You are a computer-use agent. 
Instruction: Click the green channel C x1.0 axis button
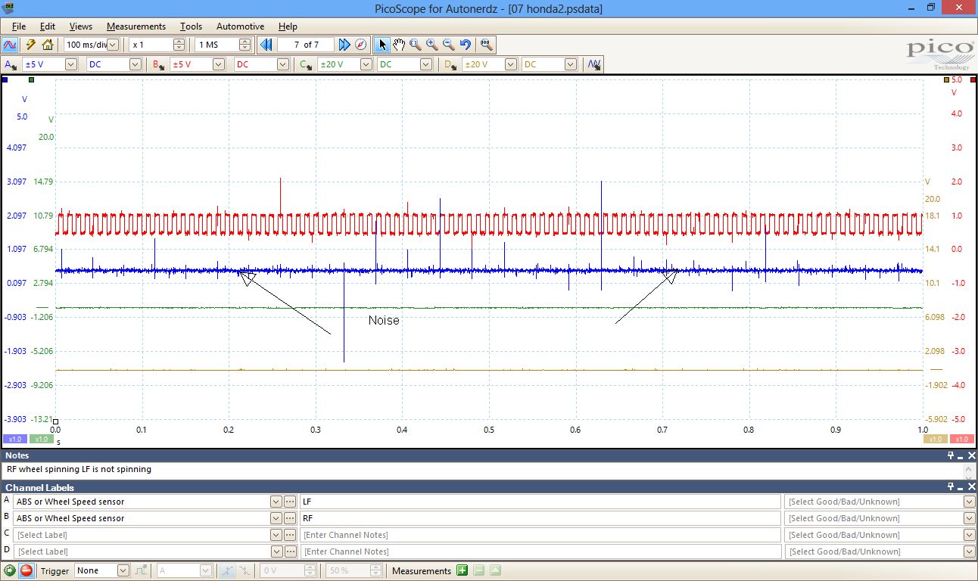pos(41,440)
